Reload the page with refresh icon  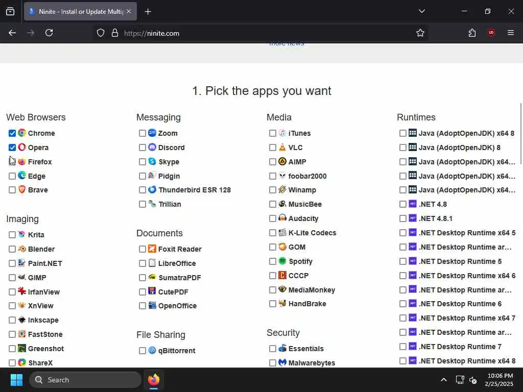(49, 33)
